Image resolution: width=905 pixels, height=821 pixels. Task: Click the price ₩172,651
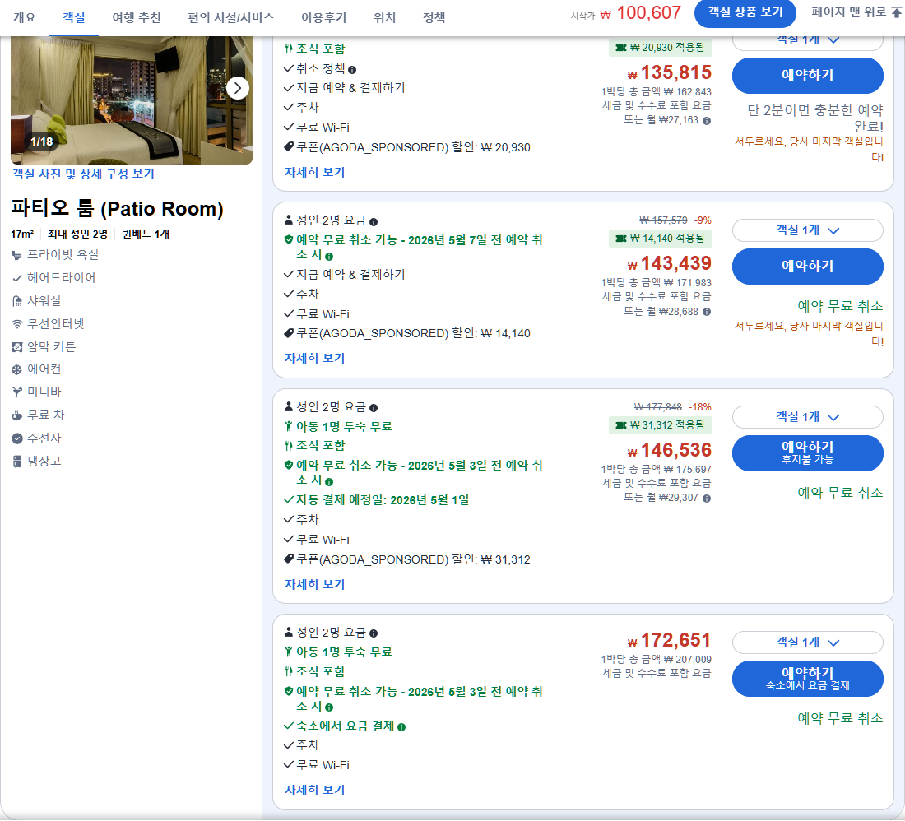(x=670, y=640)
